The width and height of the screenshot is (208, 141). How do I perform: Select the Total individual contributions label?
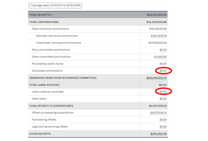(50, 29)
